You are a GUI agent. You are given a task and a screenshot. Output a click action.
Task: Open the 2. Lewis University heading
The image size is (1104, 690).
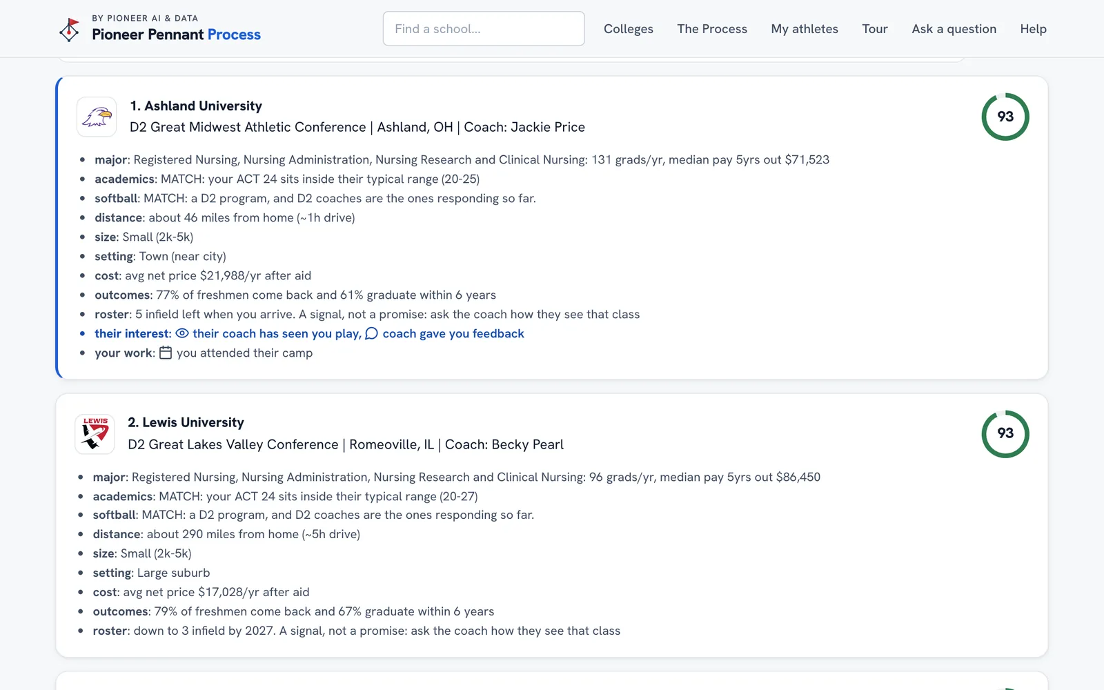[186, 422]
